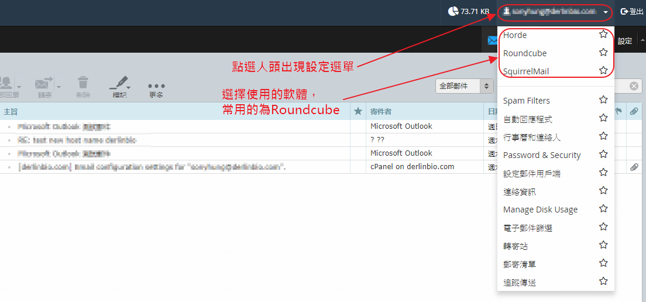Click the mail envelope icon in toolbar
Viewport: 646px width, 302px height.
coord(492,40)
